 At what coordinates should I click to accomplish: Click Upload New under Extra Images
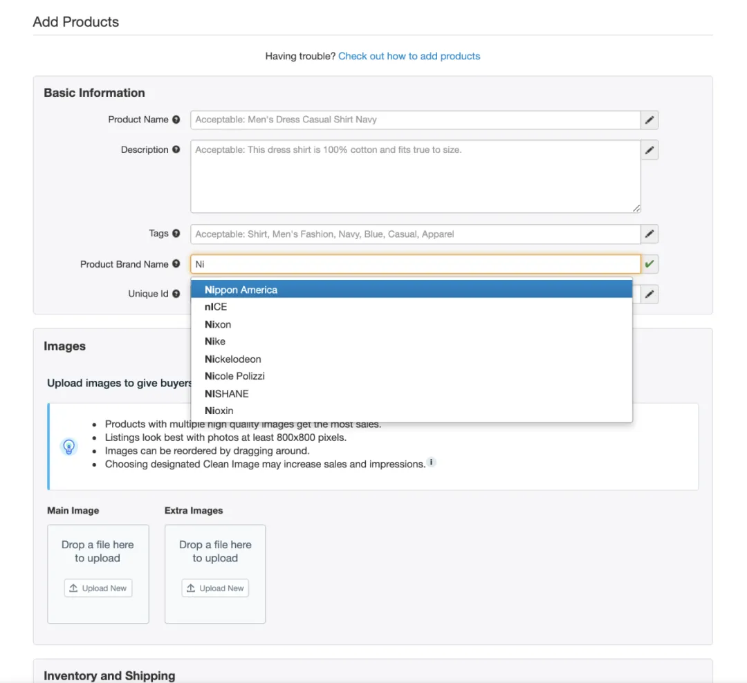click(x=215, y=588)
